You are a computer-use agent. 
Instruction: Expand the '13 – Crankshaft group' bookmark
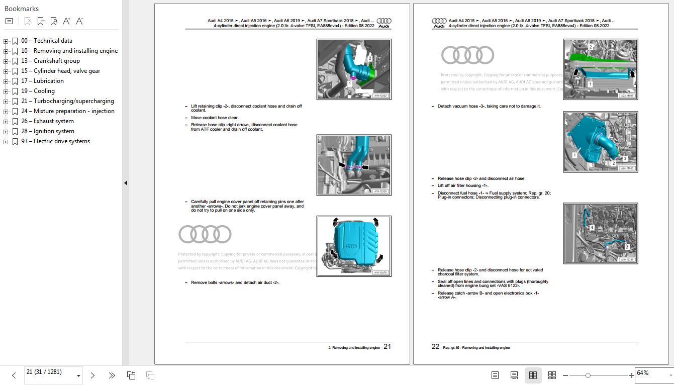(6, 61)
